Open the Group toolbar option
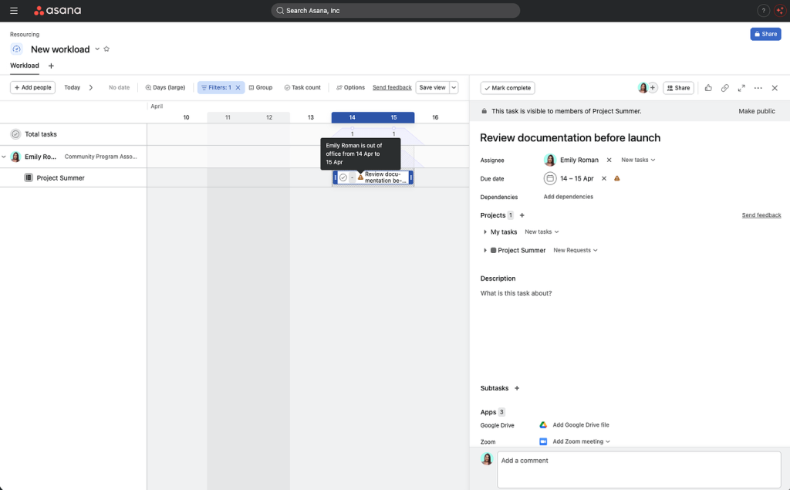Screen dimensions: 790x490 coord(261,87)
